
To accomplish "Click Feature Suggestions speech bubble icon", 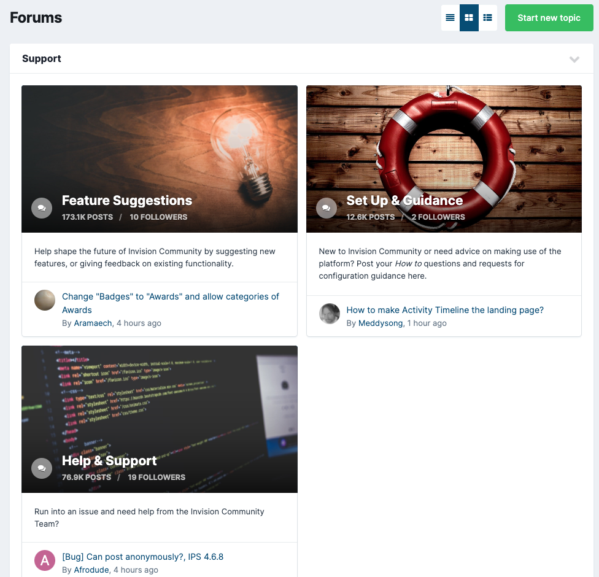I will coord(41,208).
